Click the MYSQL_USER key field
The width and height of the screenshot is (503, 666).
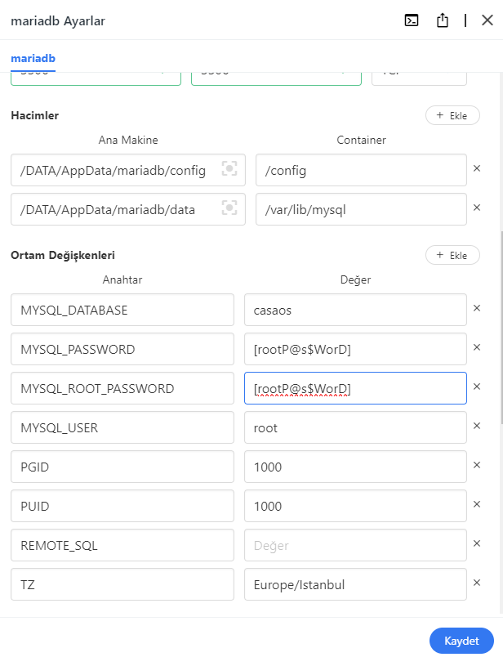122,427
